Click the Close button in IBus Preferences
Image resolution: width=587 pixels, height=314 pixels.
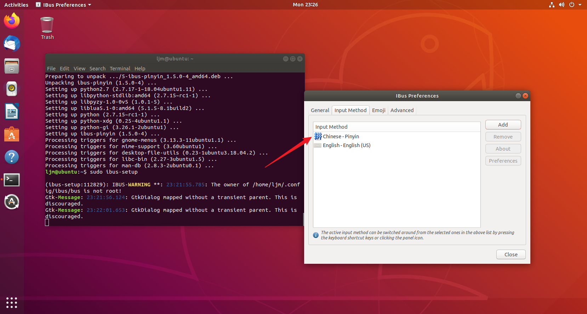pos(511,255)
